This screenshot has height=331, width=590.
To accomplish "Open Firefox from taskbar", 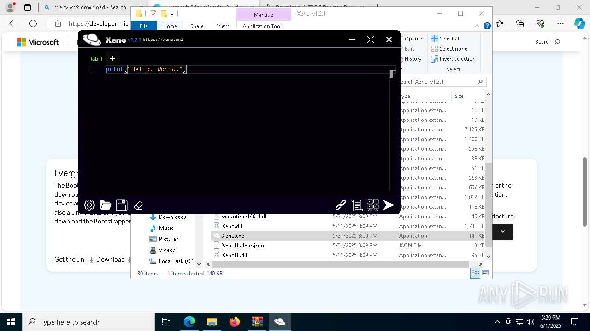I will 235,322.
